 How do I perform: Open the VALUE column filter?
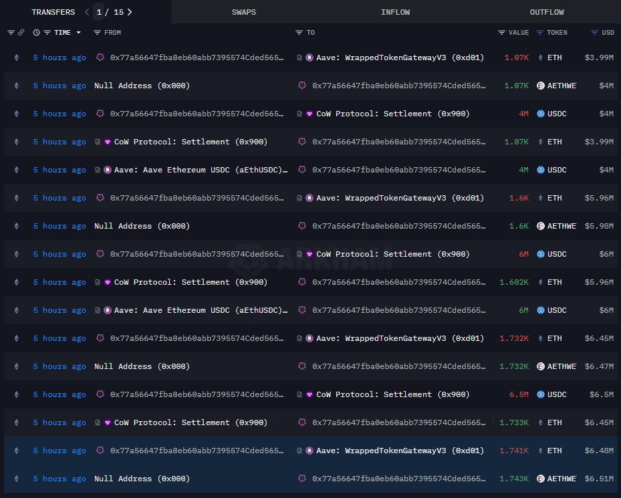[x=501, y=33]
